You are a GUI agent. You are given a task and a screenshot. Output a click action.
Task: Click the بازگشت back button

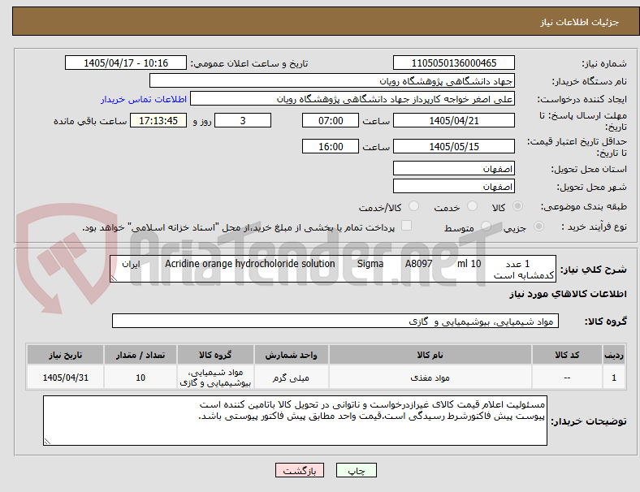300,470
